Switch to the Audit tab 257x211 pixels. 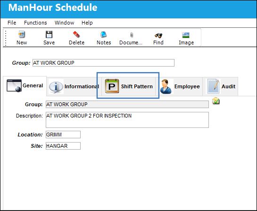[x=220, y=86]
